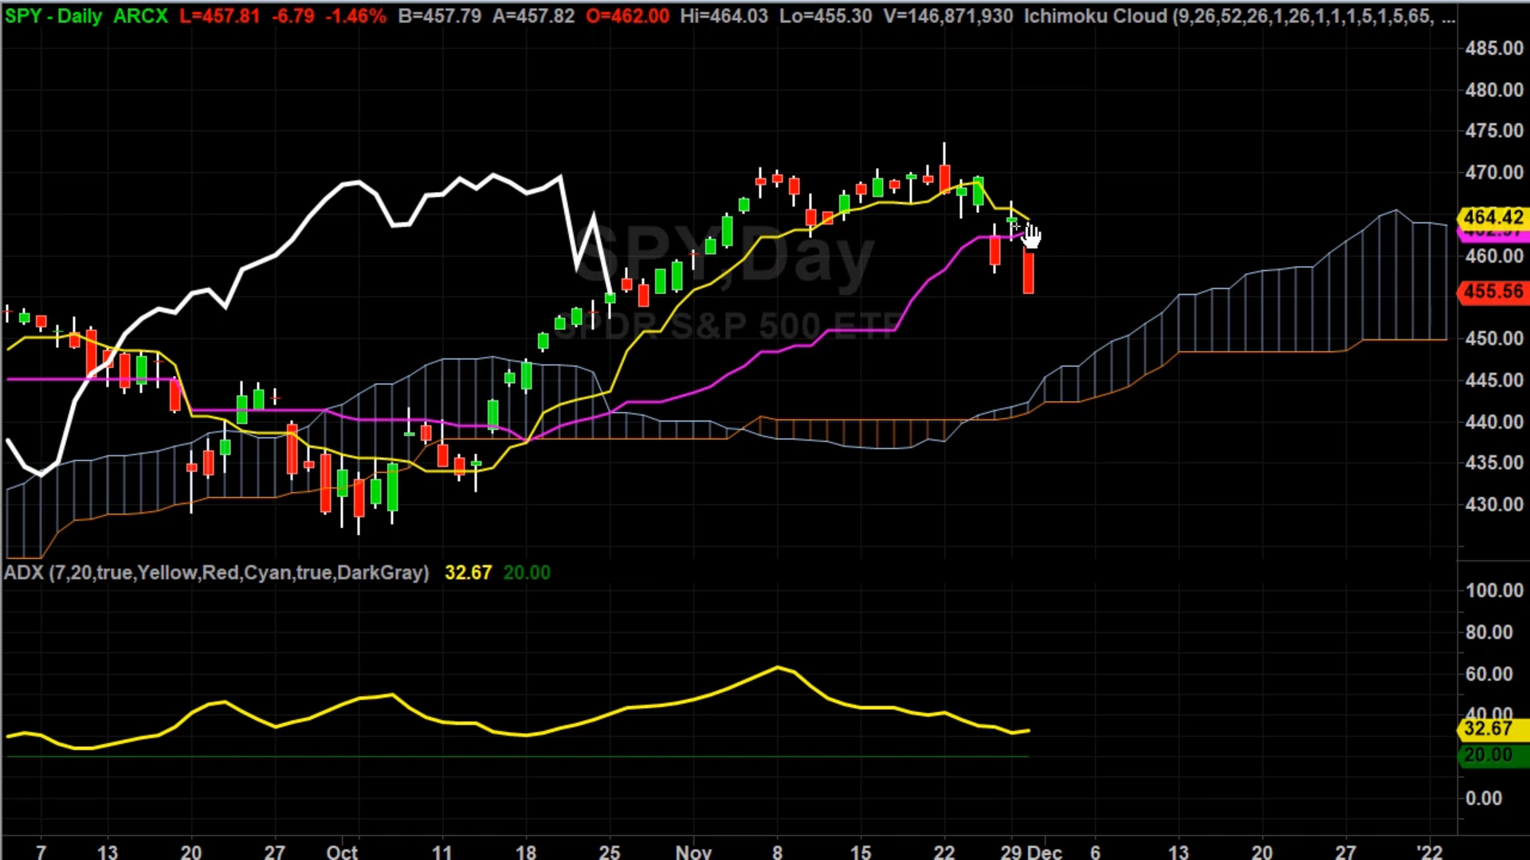Image resolution: width=1530 pixels, height=860 pixels.
Task: Click the red 455.56 price axis tag
Action: [1493, 291]
